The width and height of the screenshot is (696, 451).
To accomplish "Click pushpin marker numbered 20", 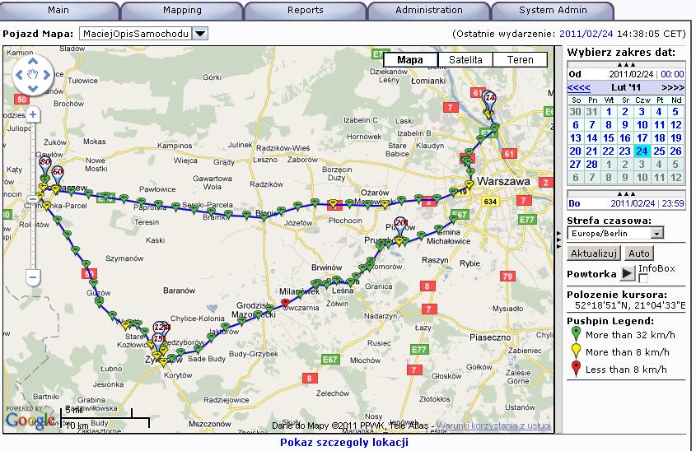I will 401,225.
